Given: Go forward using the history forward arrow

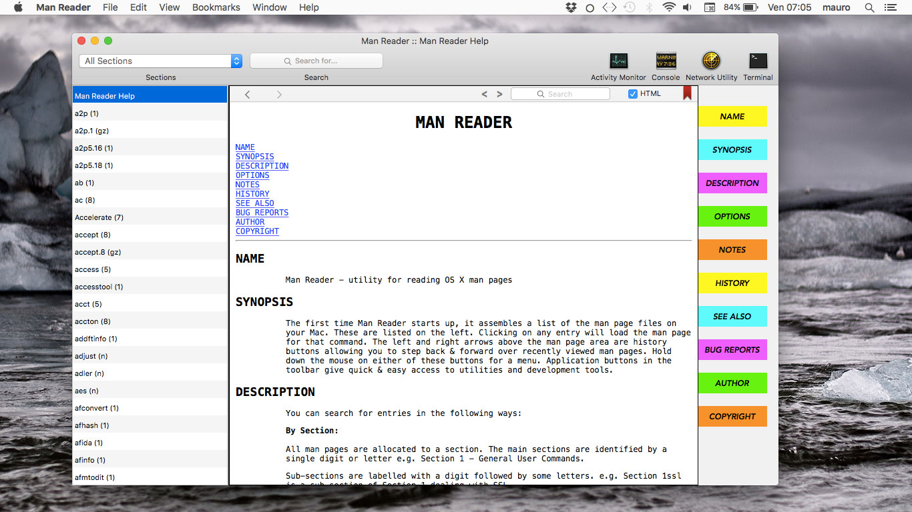Looking at the screenshot, I should [279, 94].
